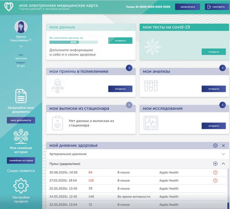Click the семейная история sidebar button
230x209 pixels.
click(x=21, y=161)
